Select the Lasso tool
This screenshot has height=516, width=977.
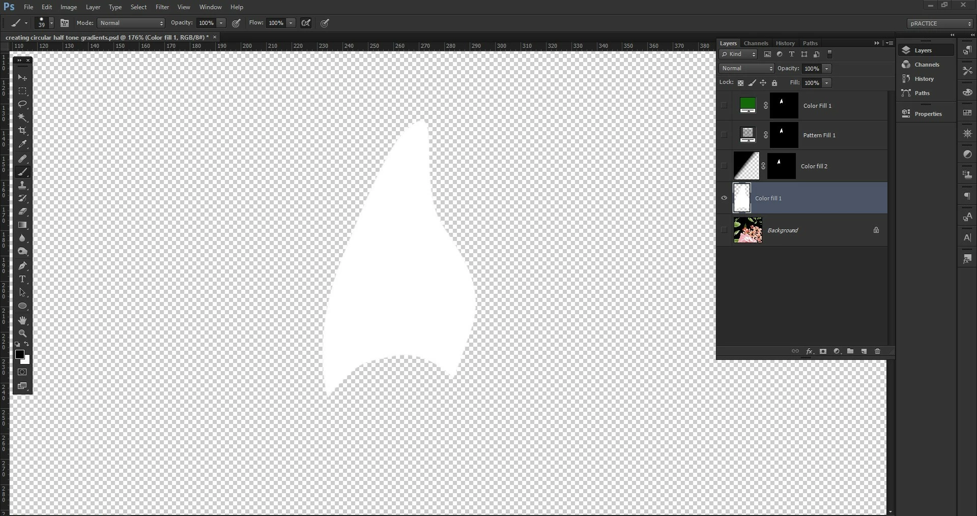[22, 104]
